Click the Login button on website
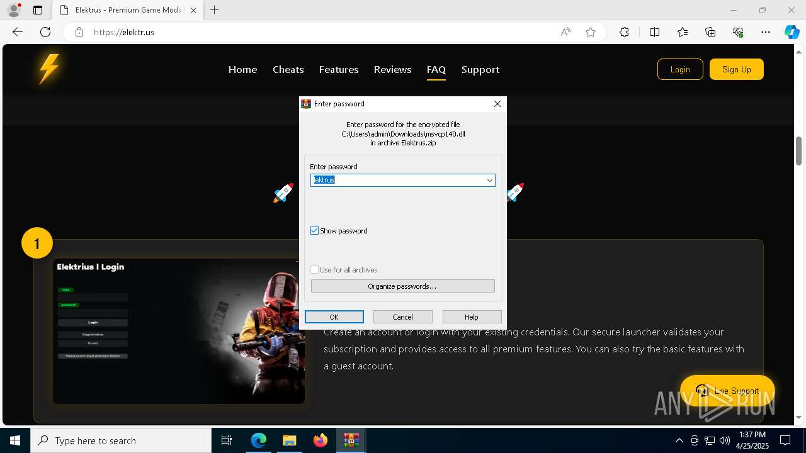Screen dimensions: 806x453 [680, 69]
